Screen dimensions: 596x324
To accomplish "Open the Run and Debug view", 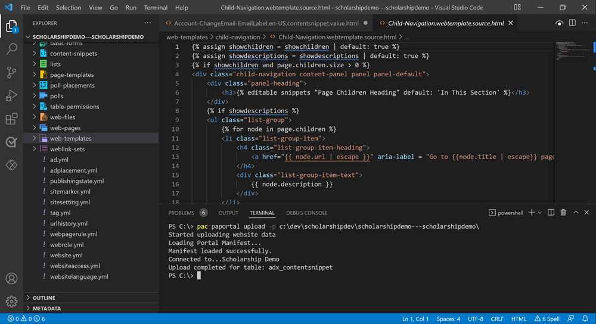I will [x=11, y=96].
